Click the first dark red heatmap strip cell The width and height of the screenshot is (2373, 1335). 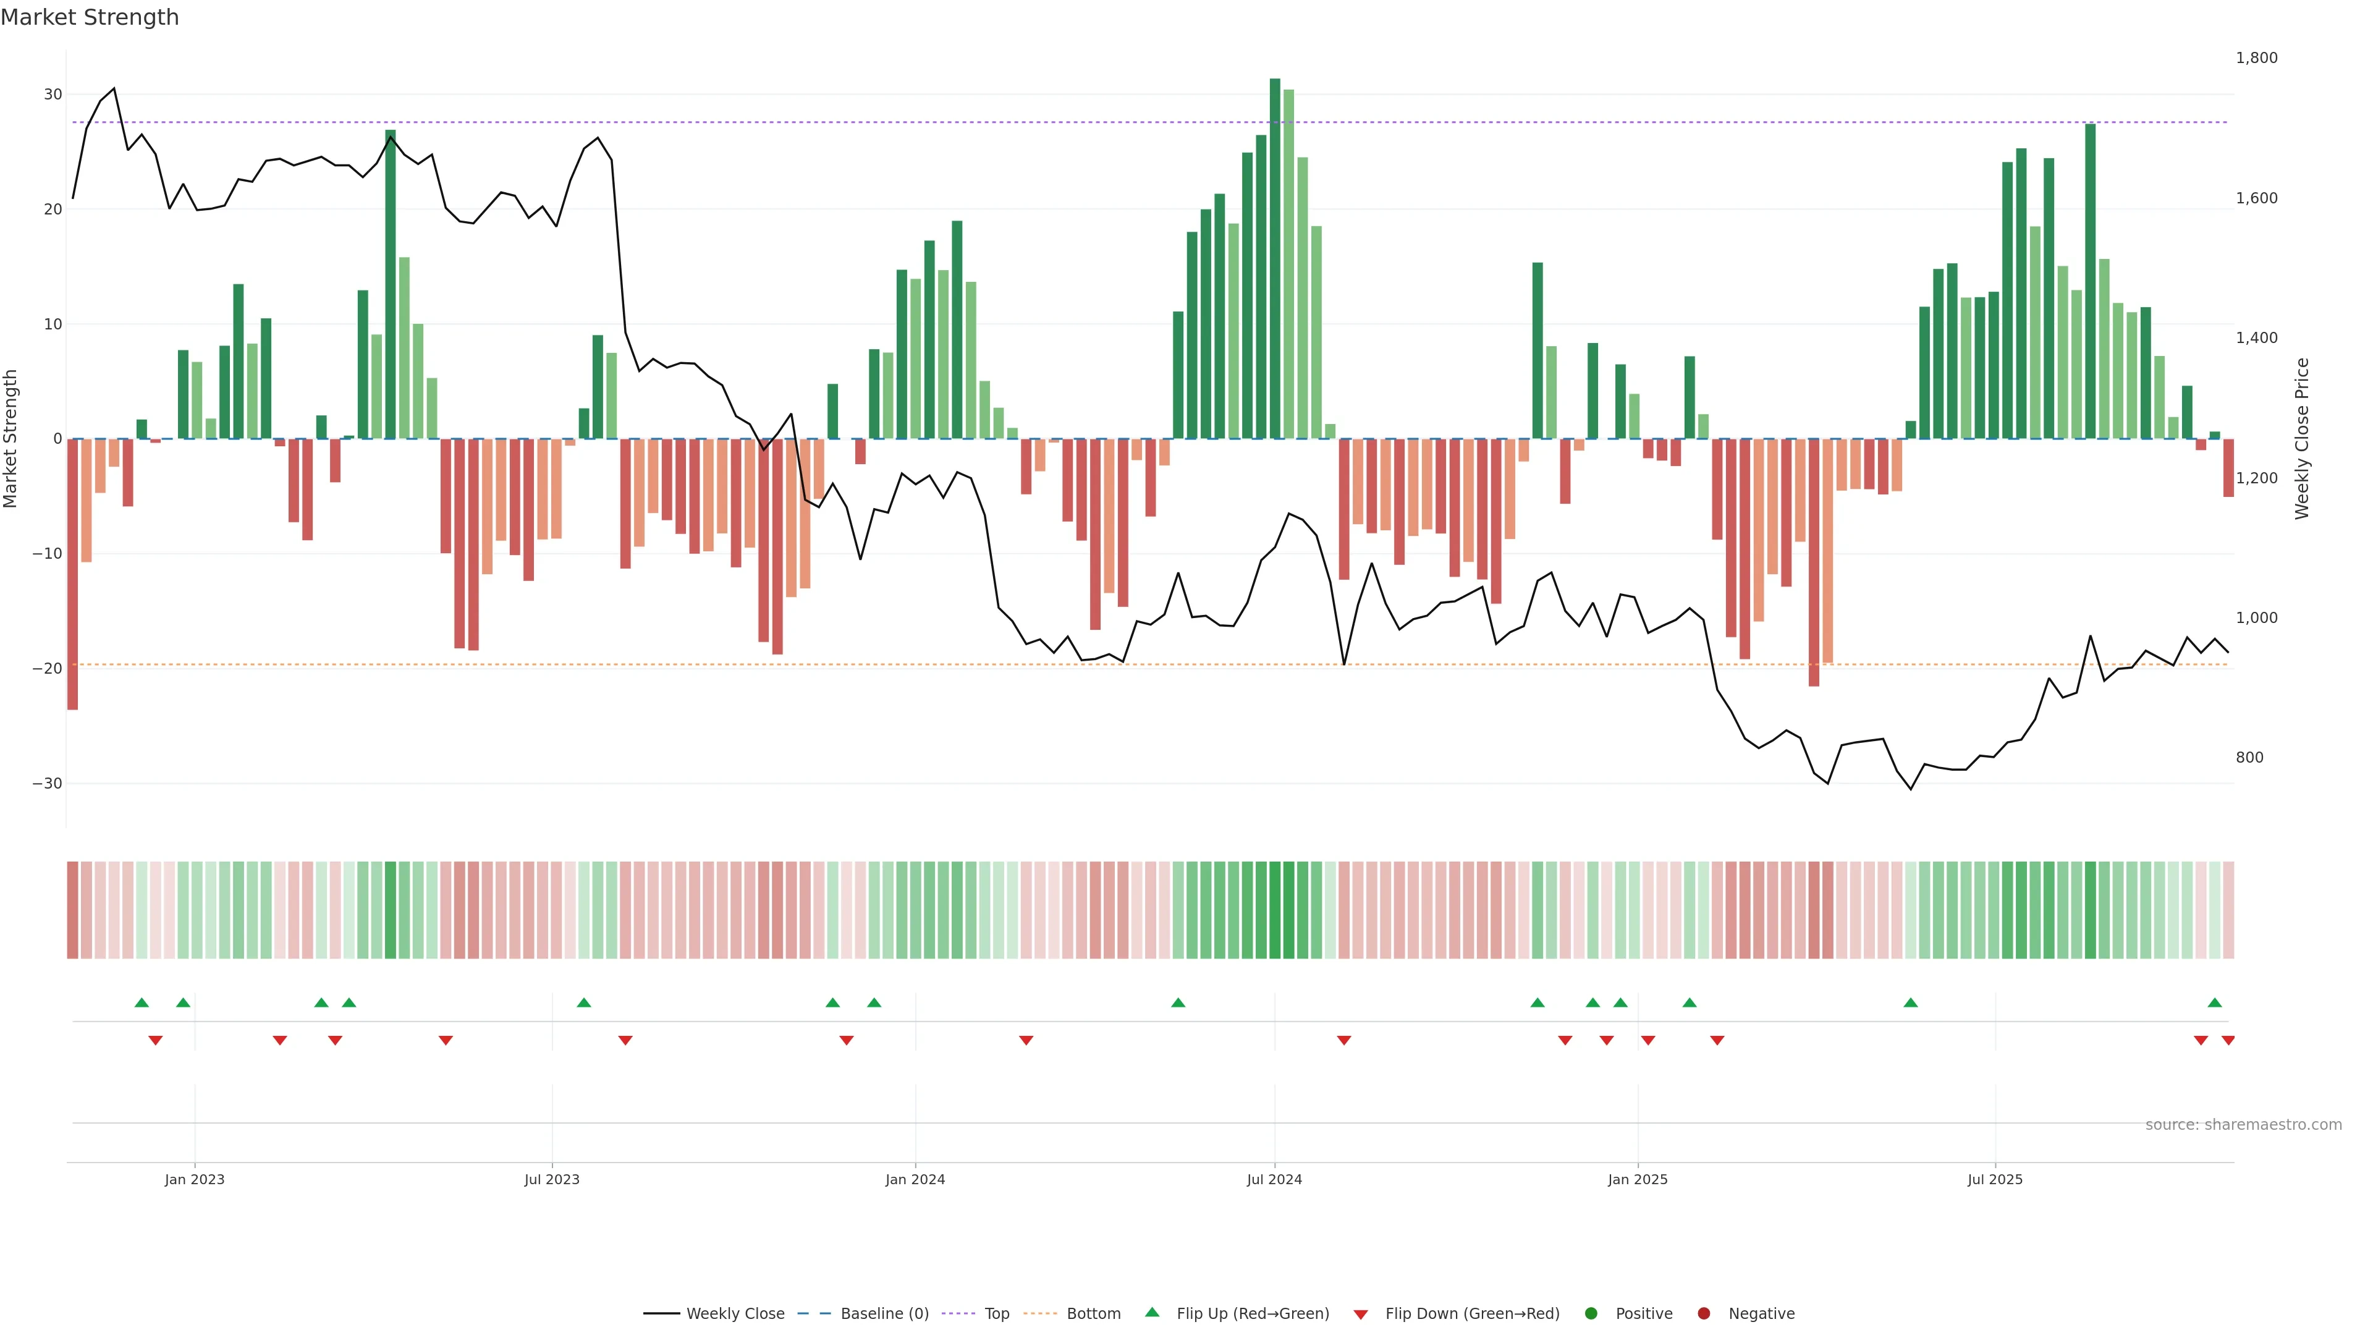pos(73,909)
